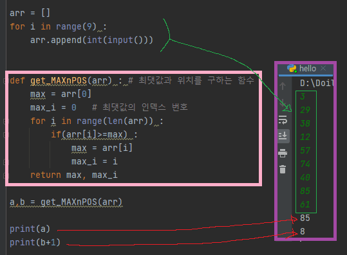Click the arr.append(int(input())) line
Screen dimensions: 347x255
[x=91, y=40]
